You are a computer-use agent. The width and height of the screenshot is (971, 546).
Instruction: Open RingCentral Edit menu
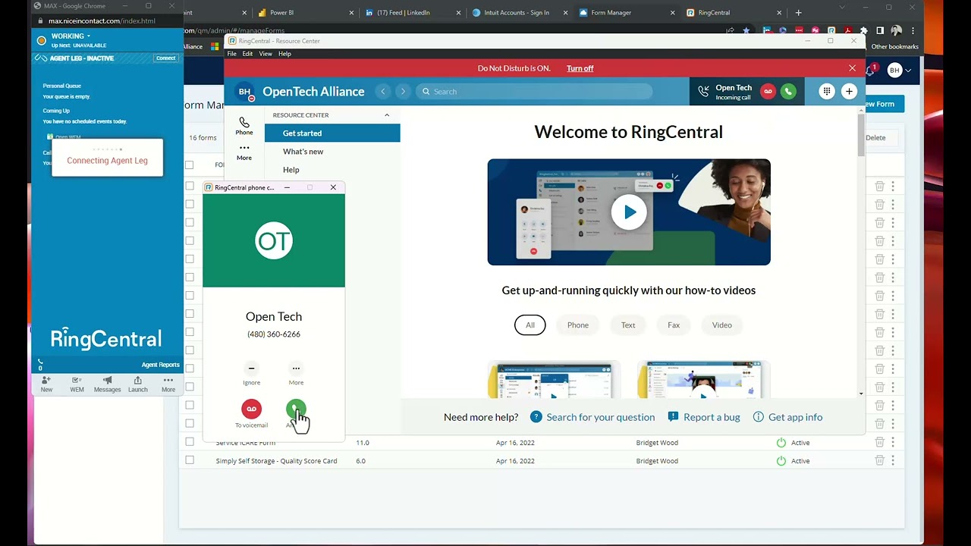point(247,54)
